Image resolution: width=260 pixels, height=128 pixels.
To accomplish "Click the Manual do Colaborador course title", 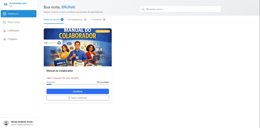I will 60,71.
